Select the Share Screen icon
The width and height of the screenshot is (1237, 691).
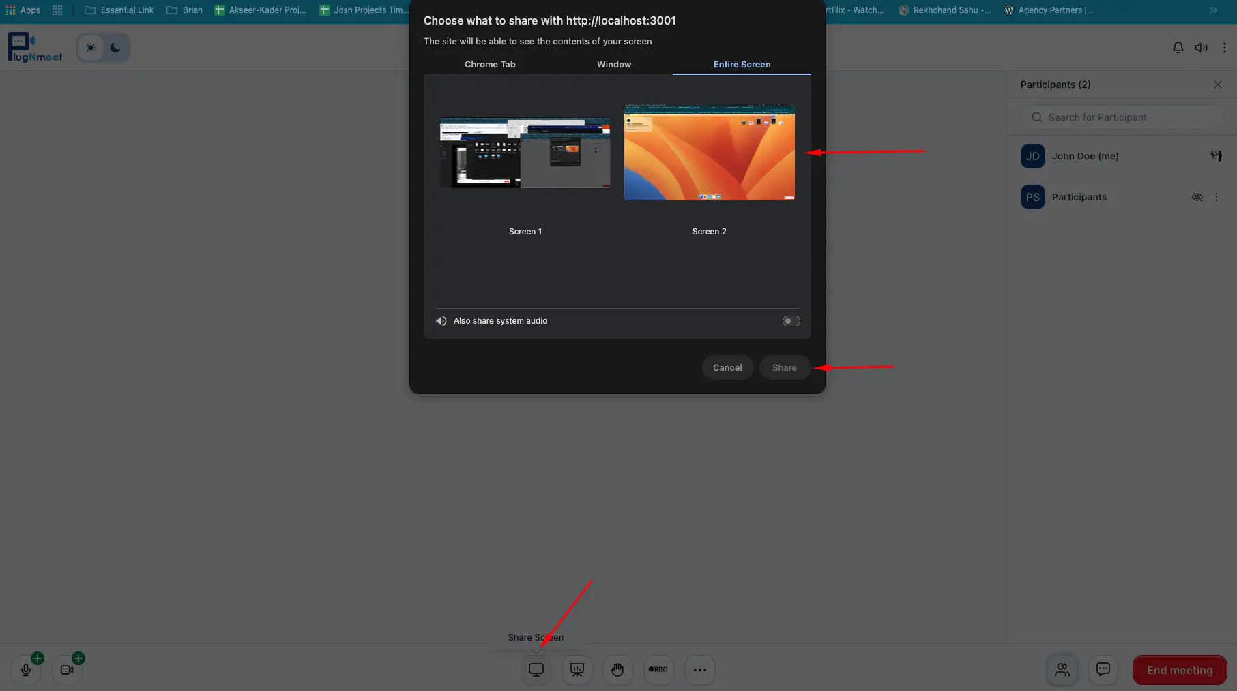coord(536,670)
